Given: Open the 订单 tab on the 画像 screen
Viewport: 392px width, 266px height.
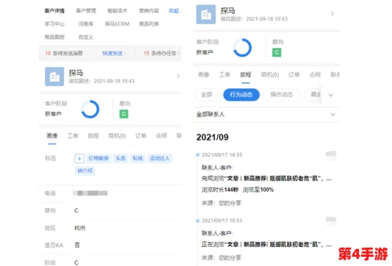Looking at the screenshot, I should point(141,136).
